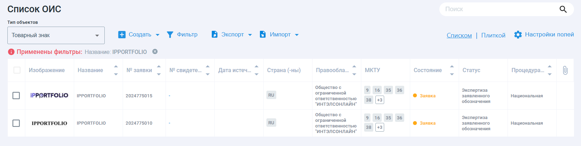Open the Товарный знак object type dropdown
The width and height of the screenshot is (581, 146).
(56, 35)
